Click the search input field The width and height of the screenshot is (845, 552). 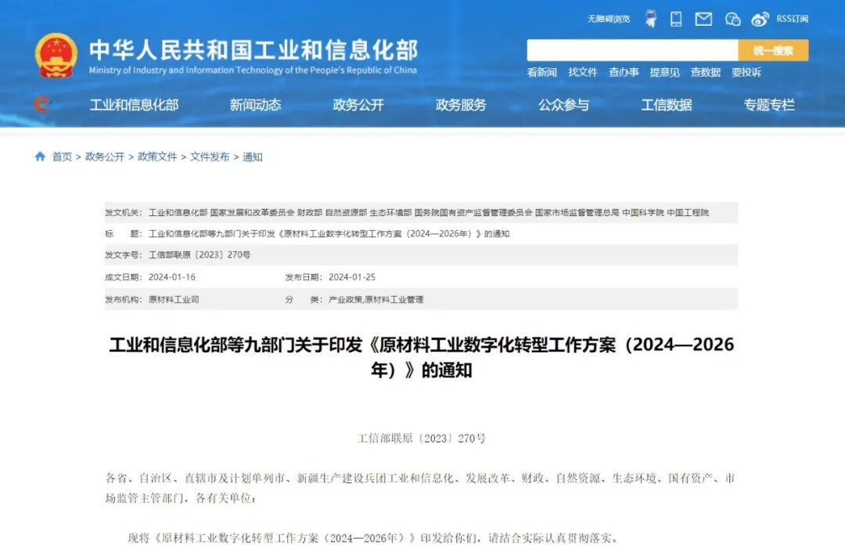click(x=632, y=50)
